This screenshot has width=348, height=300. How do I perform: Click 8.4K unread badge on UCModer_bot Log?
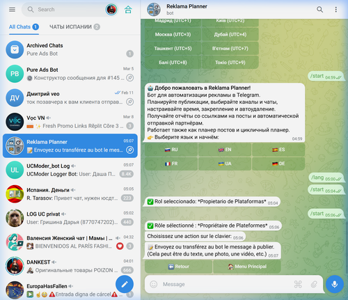coord(127,174)
